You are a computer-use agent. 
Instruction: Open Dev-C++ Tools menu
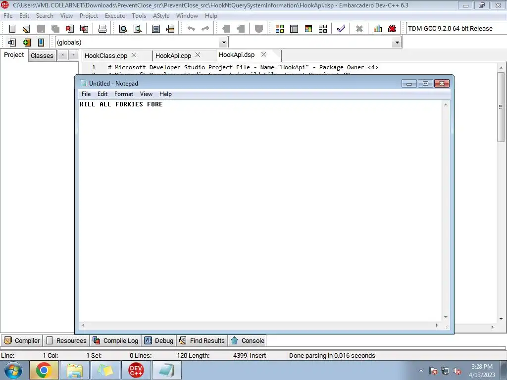(139, 16)
